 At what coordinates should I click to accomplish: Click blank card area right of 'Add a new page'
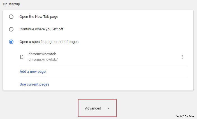point(118,72)
